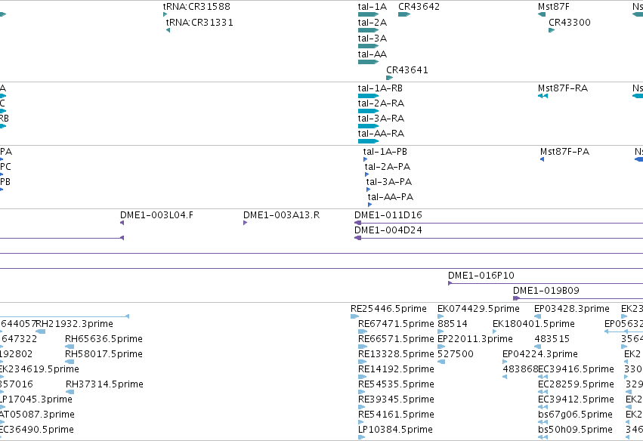Click the Mst87F-PA protein arrow
The height and width of the screenshot is (441, 643).
point(542,159)
